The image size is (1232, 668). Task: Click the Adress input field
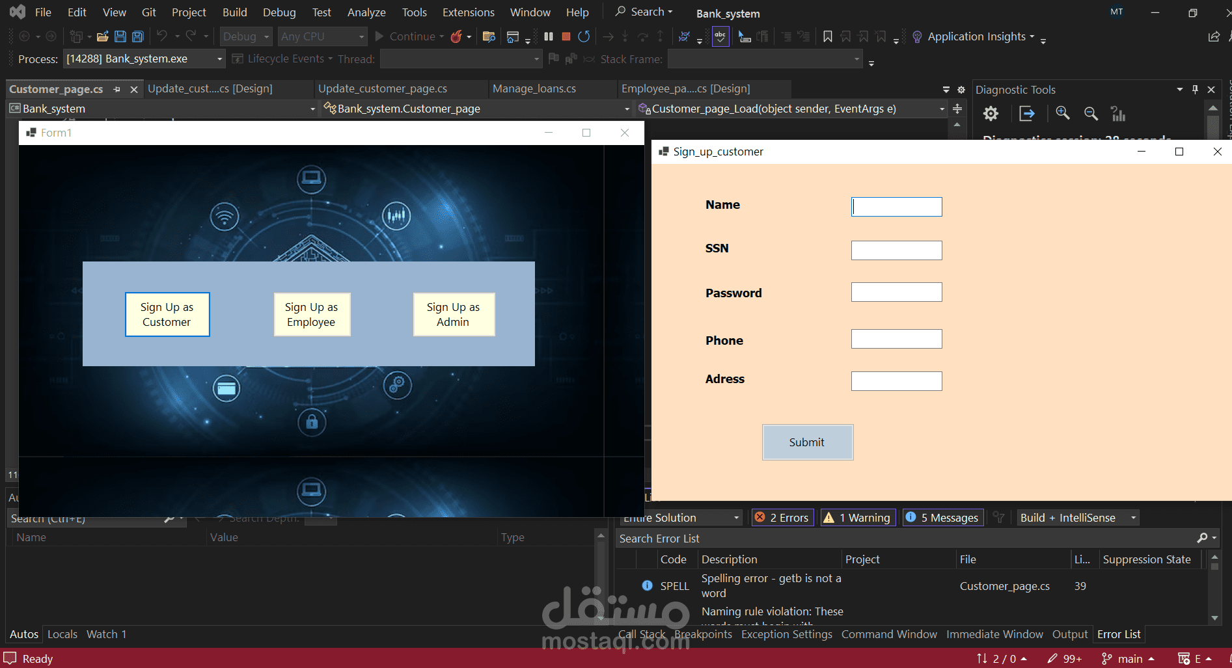[897, 381]
